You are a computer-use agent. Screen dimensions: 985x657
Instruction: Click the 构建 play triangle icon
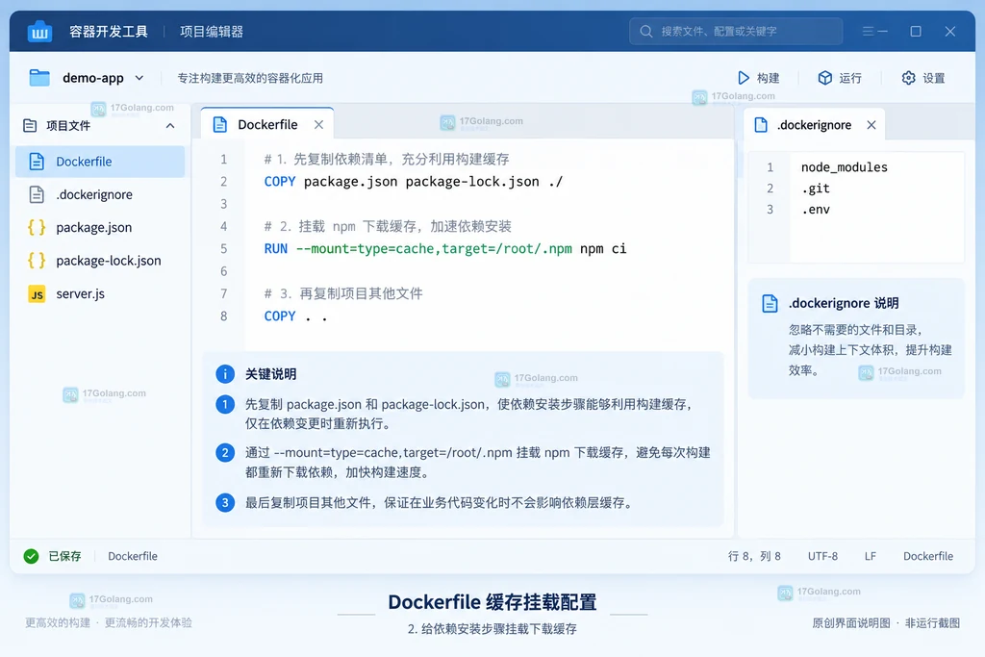pyautogui.click(x=744, y=78)
